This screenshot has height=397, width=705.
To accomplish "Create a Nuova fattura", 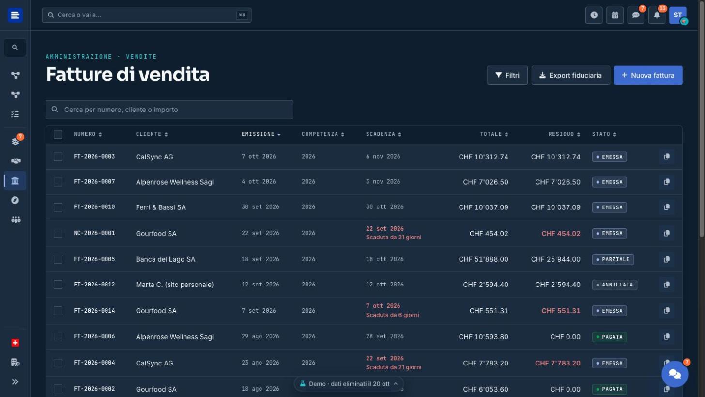I will [x=648, y=75].
